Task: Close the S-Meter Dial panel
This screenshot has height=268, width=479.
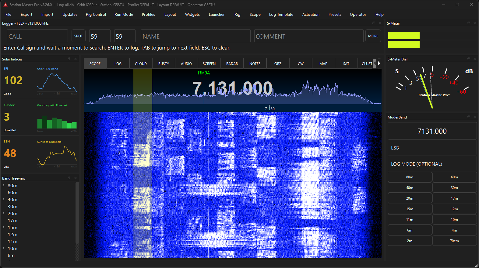Action: coord(475,59)
